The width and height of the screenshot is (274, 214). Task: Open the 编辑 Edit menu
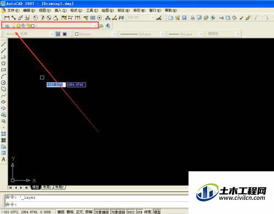pyautogui.click(x=29, y=10)
